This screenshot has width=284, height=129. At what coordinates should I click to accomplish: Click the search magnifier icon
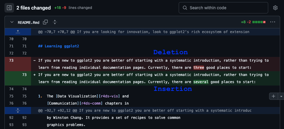pos(185,8)
